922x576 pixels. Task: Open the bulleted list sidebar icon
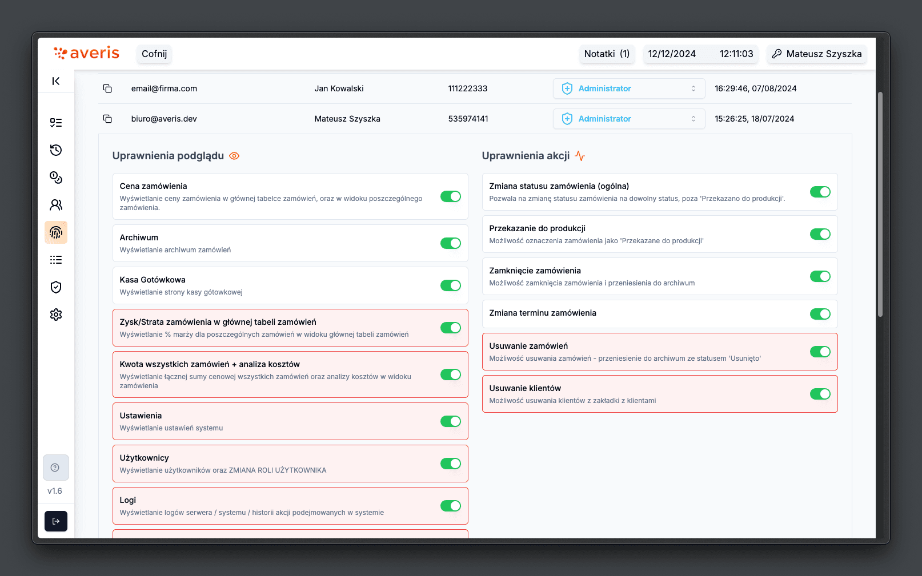(x=56, y=260)
